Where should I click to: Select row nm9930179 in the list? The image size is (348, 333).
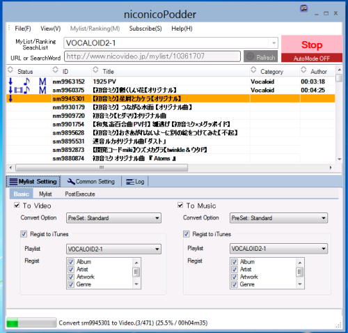[171, 107]
